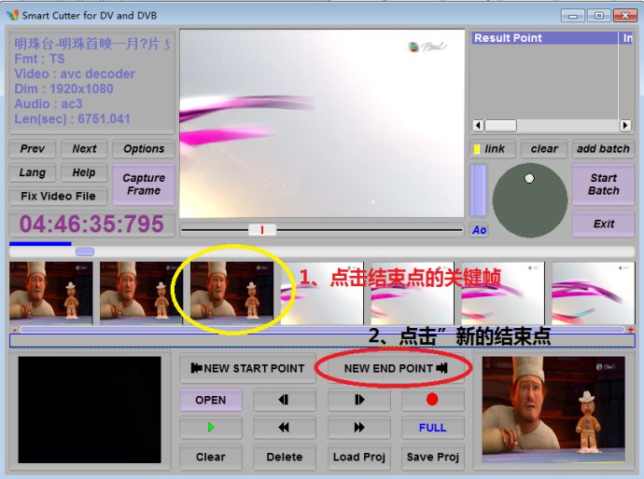This screenshot has height=479, width=644.
Task: Save the project with Save Proj
Action: point(432,457)
